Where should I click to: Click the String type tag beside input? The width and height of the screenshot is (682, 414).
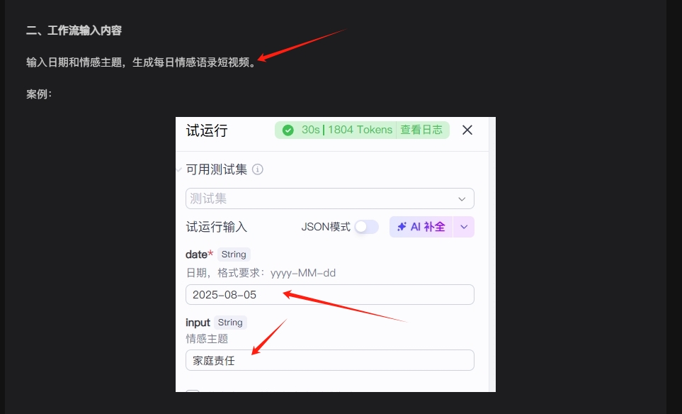(230, 323)
